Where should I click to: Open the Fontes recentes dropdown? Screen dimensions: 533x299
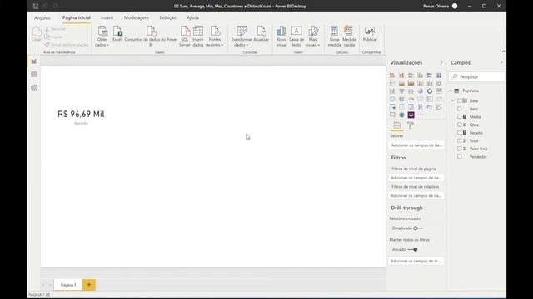tap(215, 37)
